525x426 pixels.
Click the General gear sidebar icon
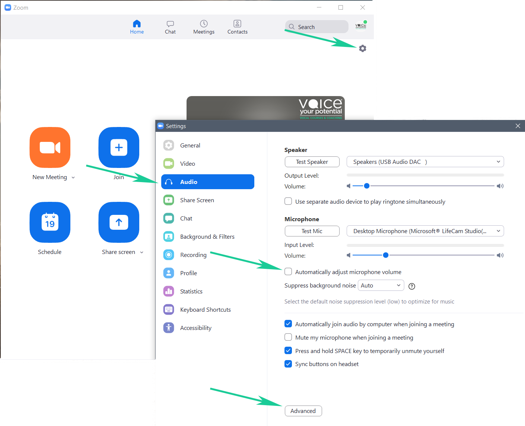[169, 145]
